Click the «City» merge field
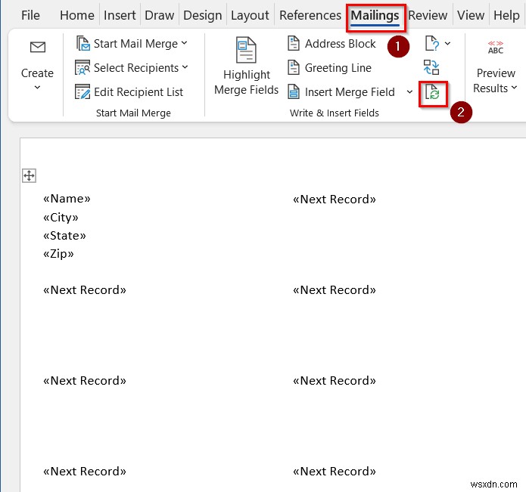Image resolution: width=526 pixels, height=492 pixels. [61, 218]
